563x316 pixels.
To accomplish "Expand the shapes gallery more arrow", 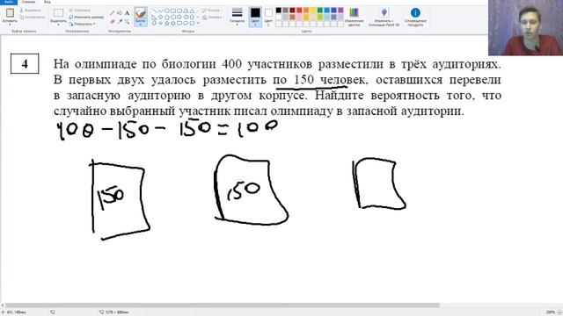I will pyautogui.click(x=198, y=24).
